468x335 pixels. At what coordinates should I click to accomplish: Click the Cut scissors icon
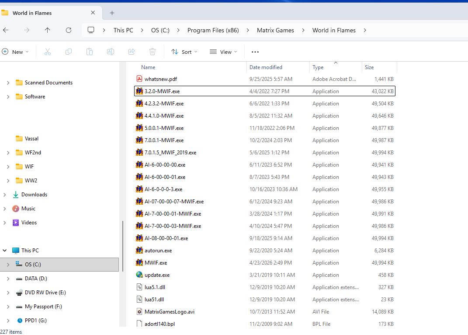(48, 52)
